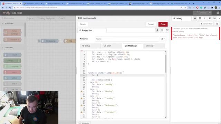The image size is (221, 124).
Task: Open a new browser tab
Action: pyautogui.click(x=193, y=3)
